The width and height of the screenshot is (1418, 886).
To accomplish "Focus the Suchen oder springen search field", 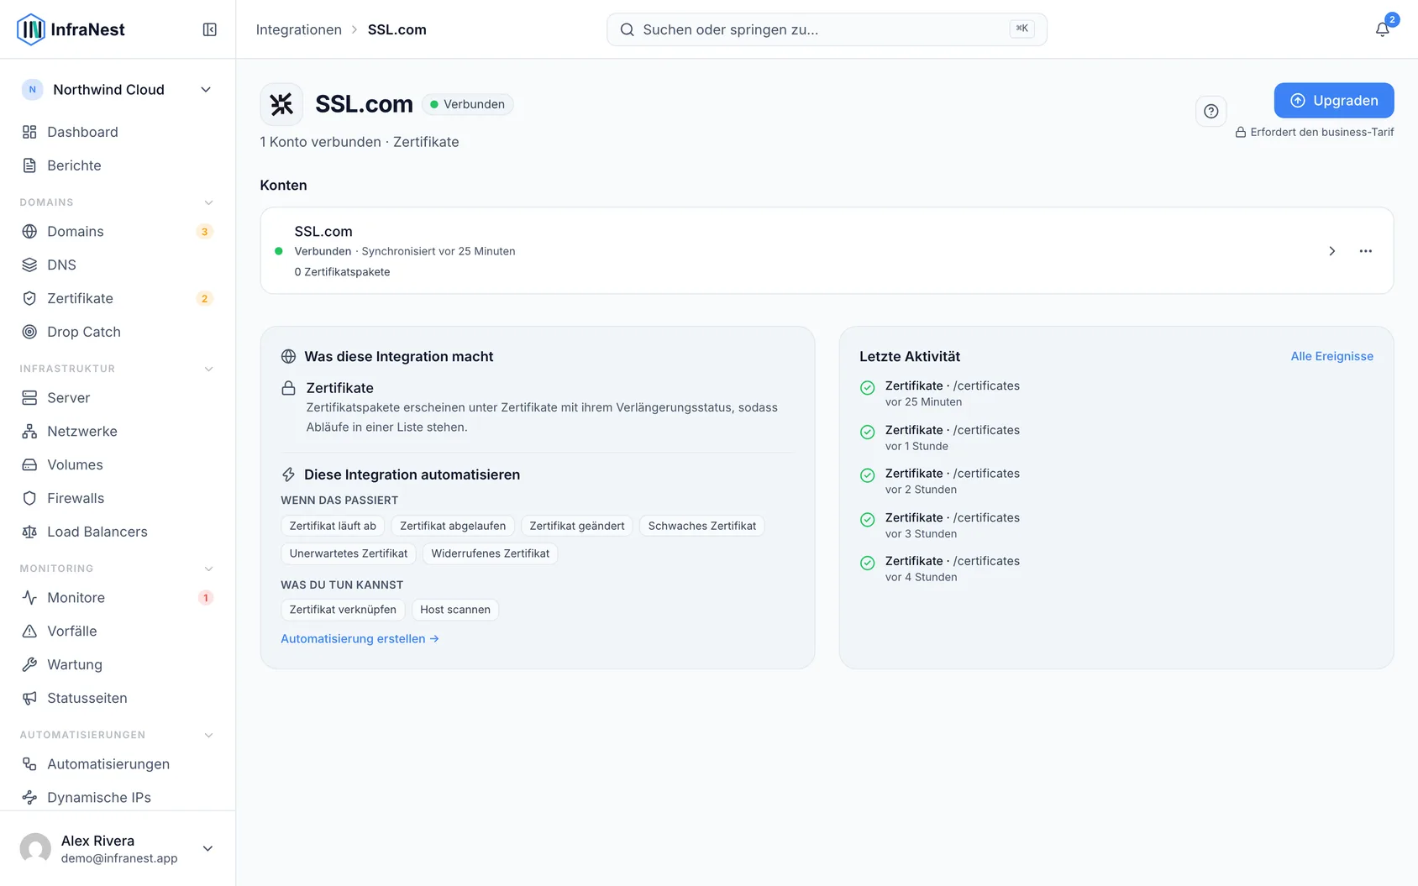I will 827,29.
